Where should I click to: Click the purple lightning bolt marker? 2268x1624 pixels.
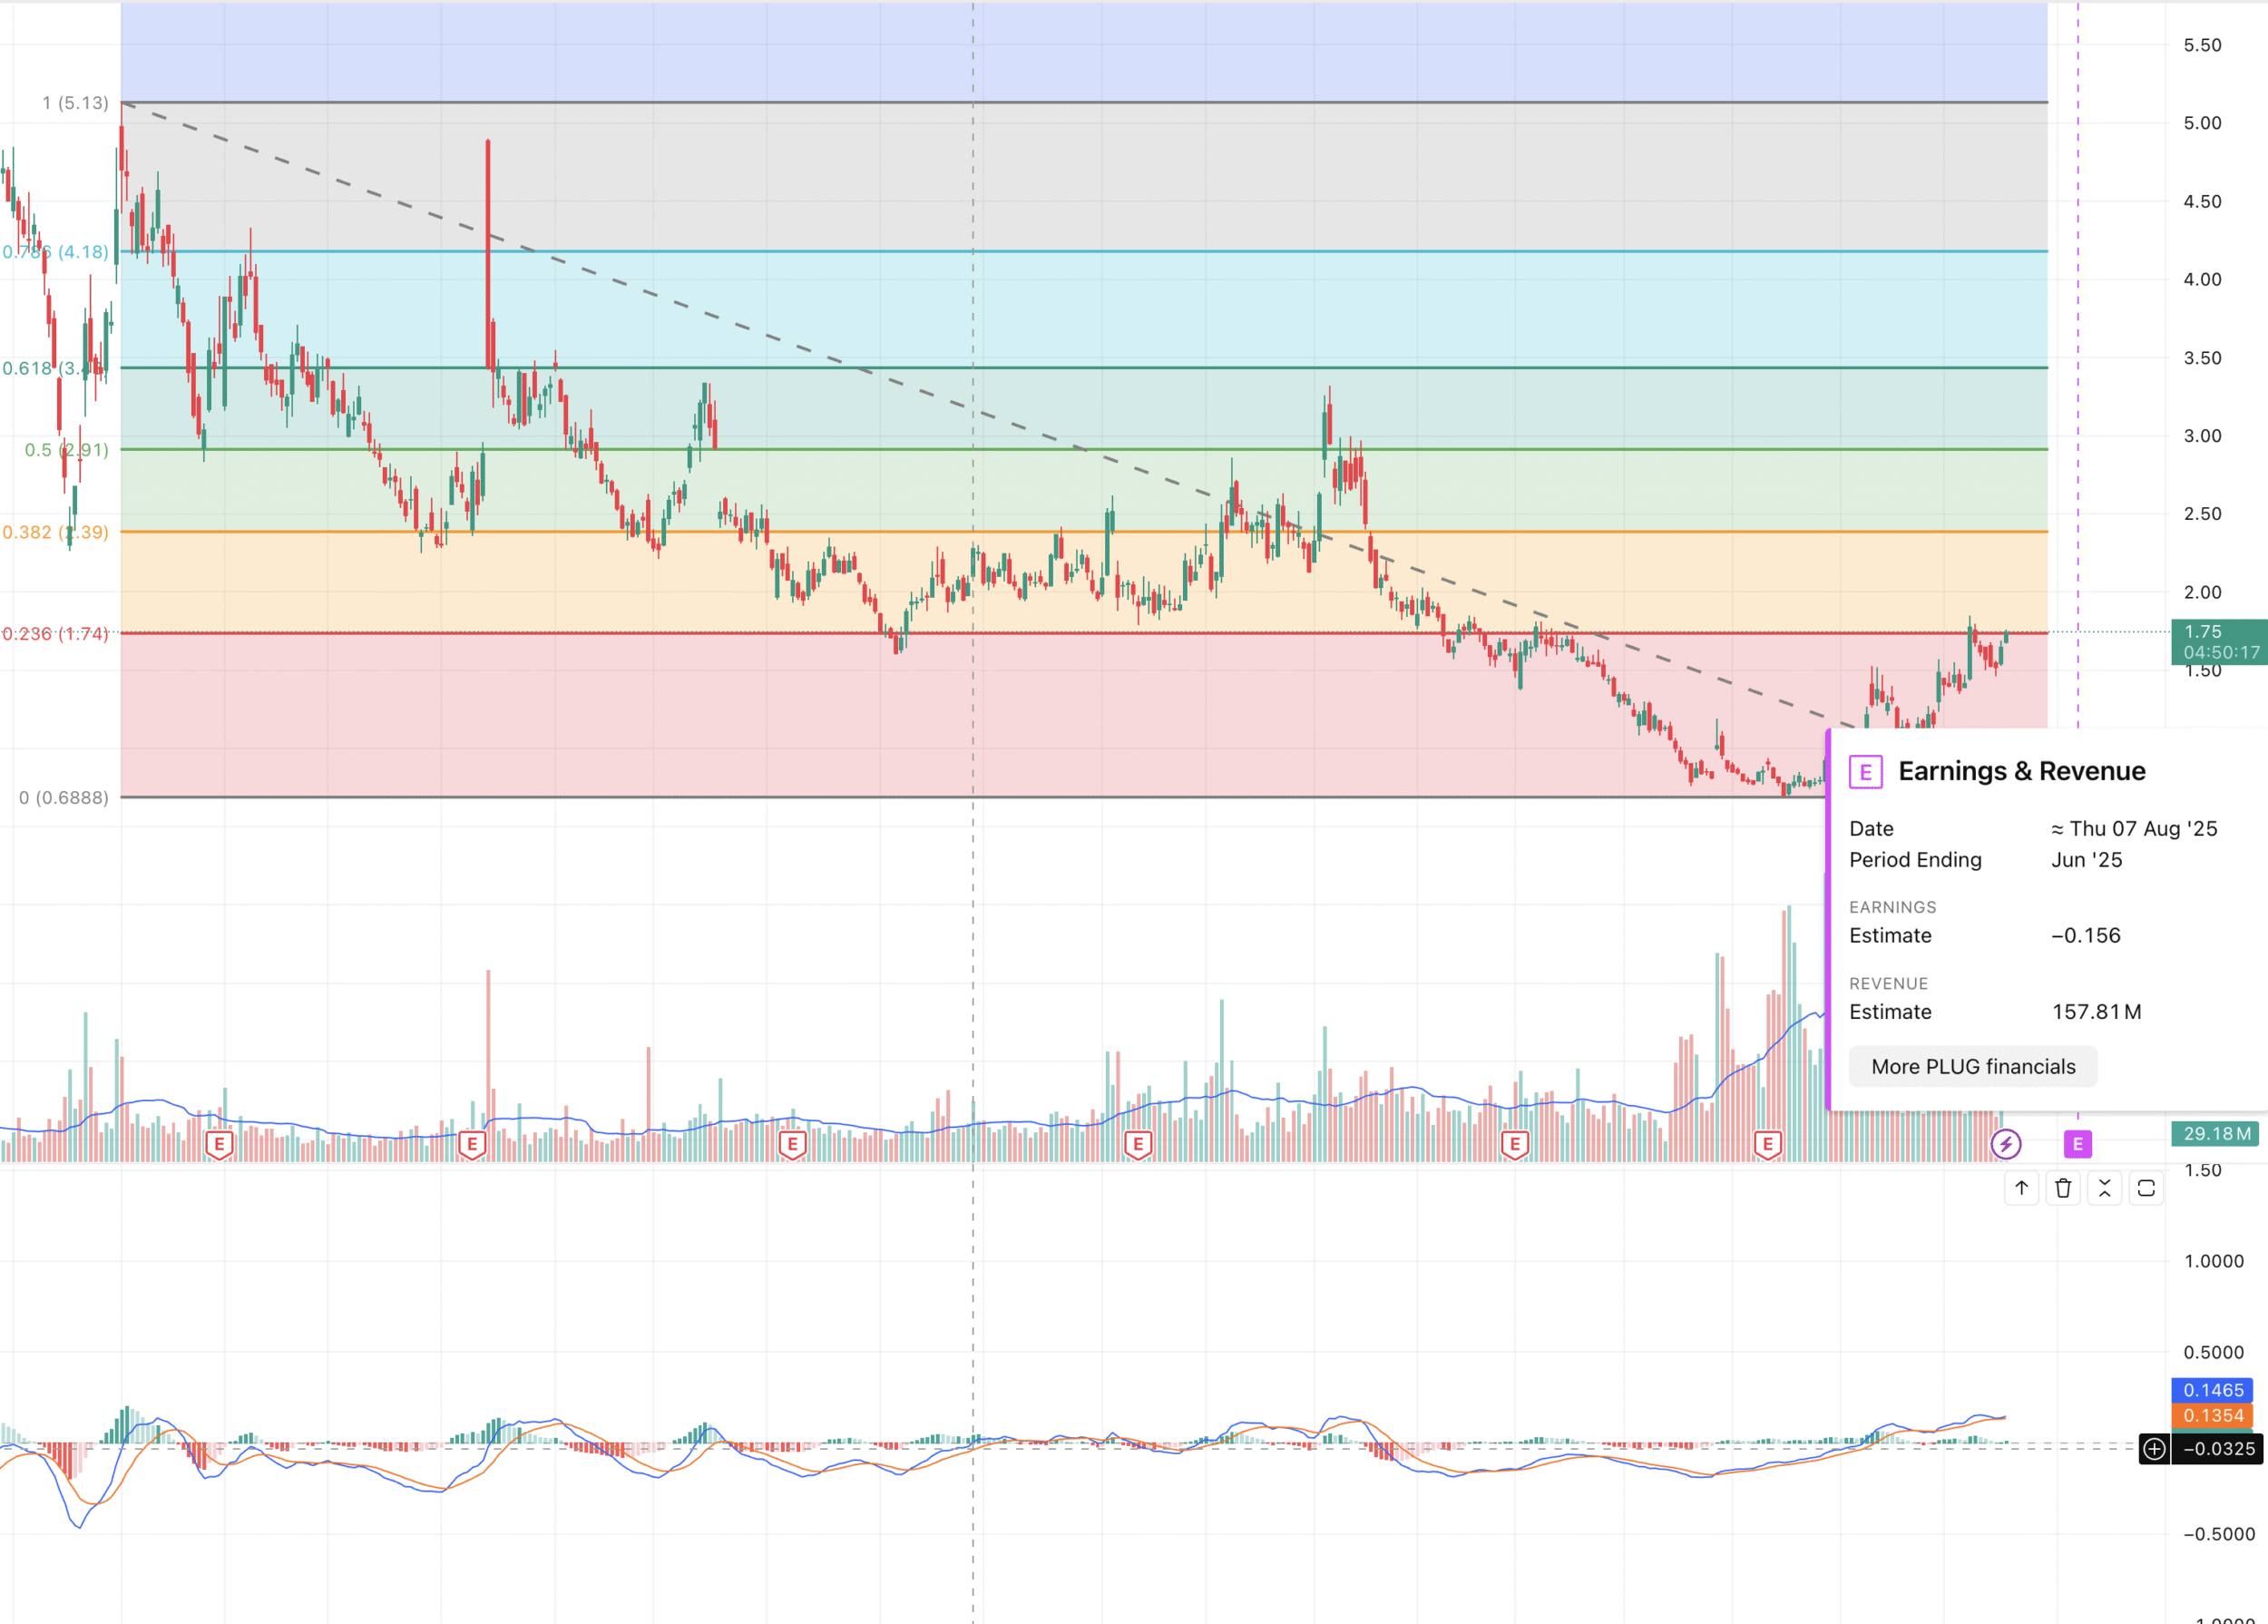(2006, 1144)
